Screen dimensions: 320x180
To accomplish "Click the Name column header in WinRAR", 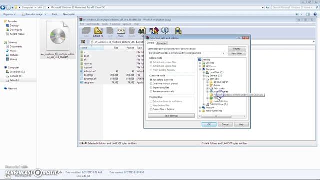I will pos(91,48).
